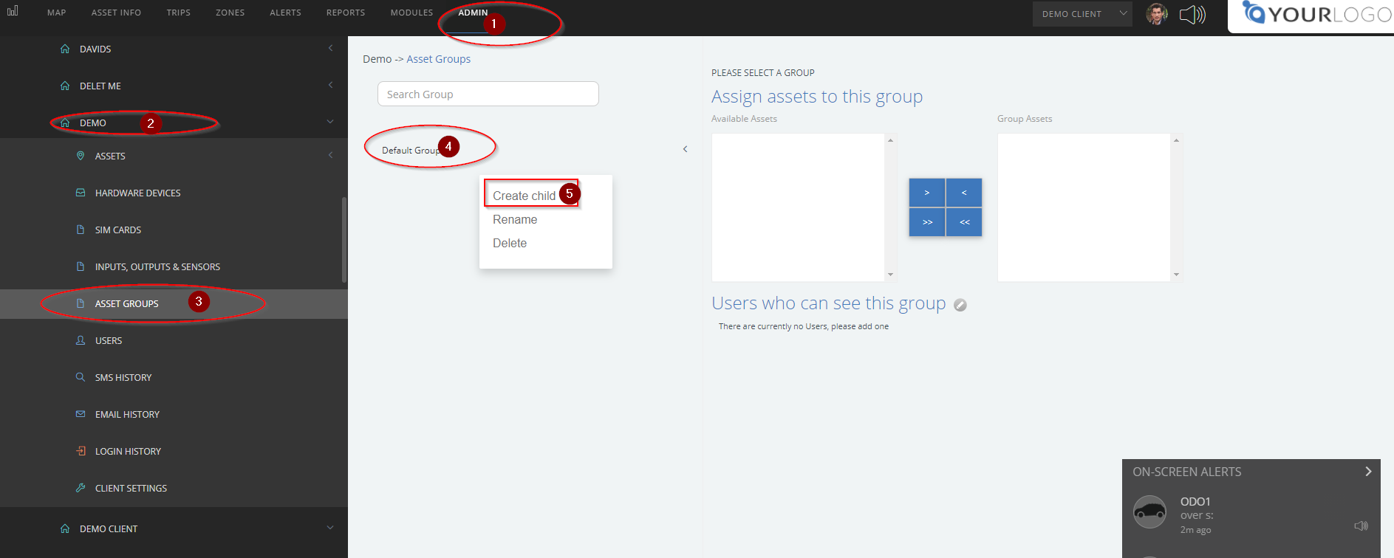Toggle the top-bar sound speaker icon
The image size is (1394, 558).
1192,14
